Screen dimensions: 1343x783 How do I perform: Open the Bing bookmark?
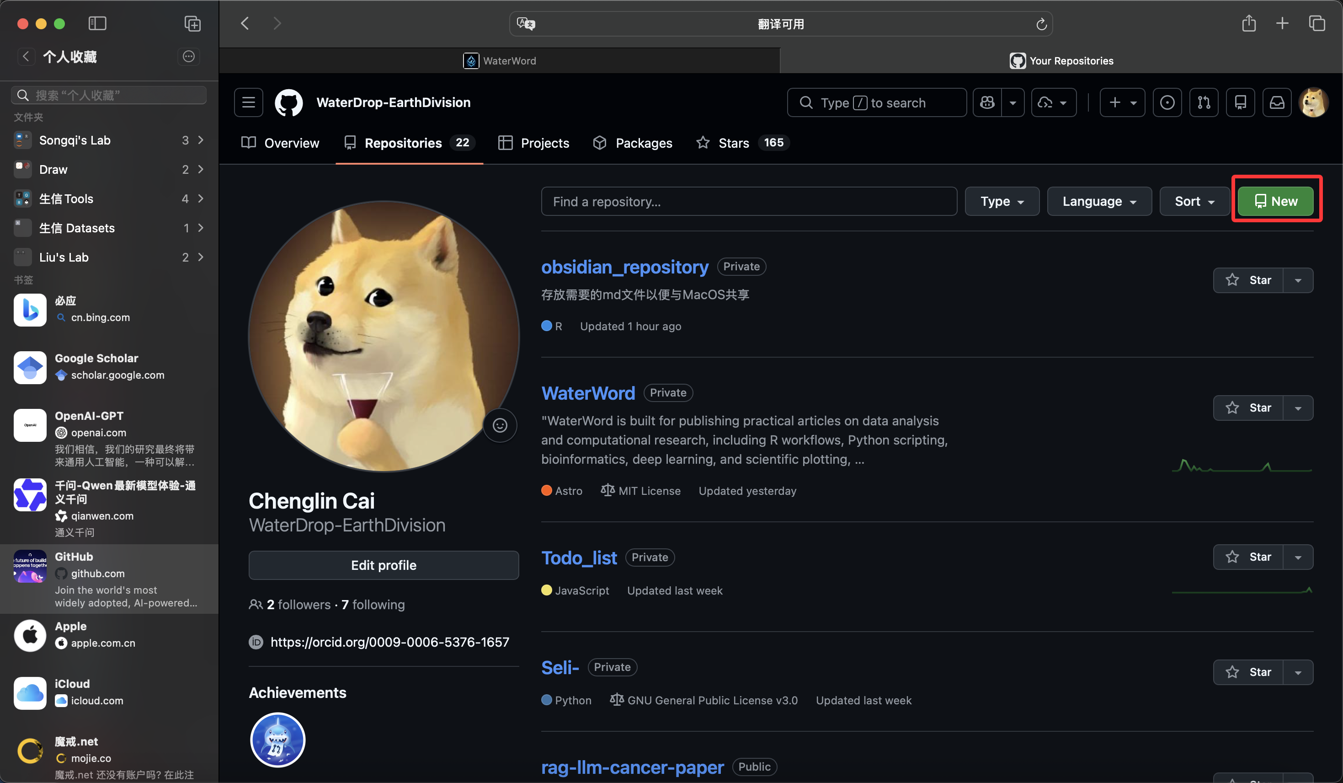(x=109, y=309)
